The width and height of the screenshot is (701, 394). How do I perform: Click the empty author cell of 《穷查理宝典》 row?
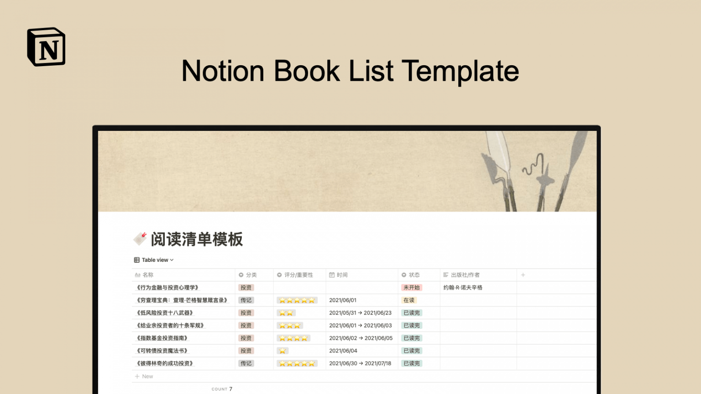[478, 300]
